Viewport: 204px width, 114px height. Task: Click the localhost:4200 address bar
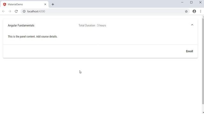click(x=105, y=11)
